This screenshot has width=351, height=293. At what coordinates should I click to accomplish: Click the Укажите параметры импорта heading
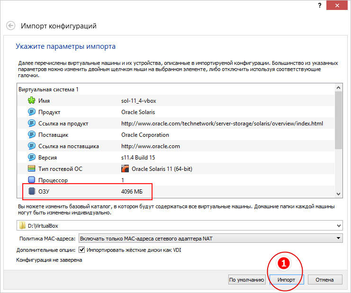tap(65, 46)
